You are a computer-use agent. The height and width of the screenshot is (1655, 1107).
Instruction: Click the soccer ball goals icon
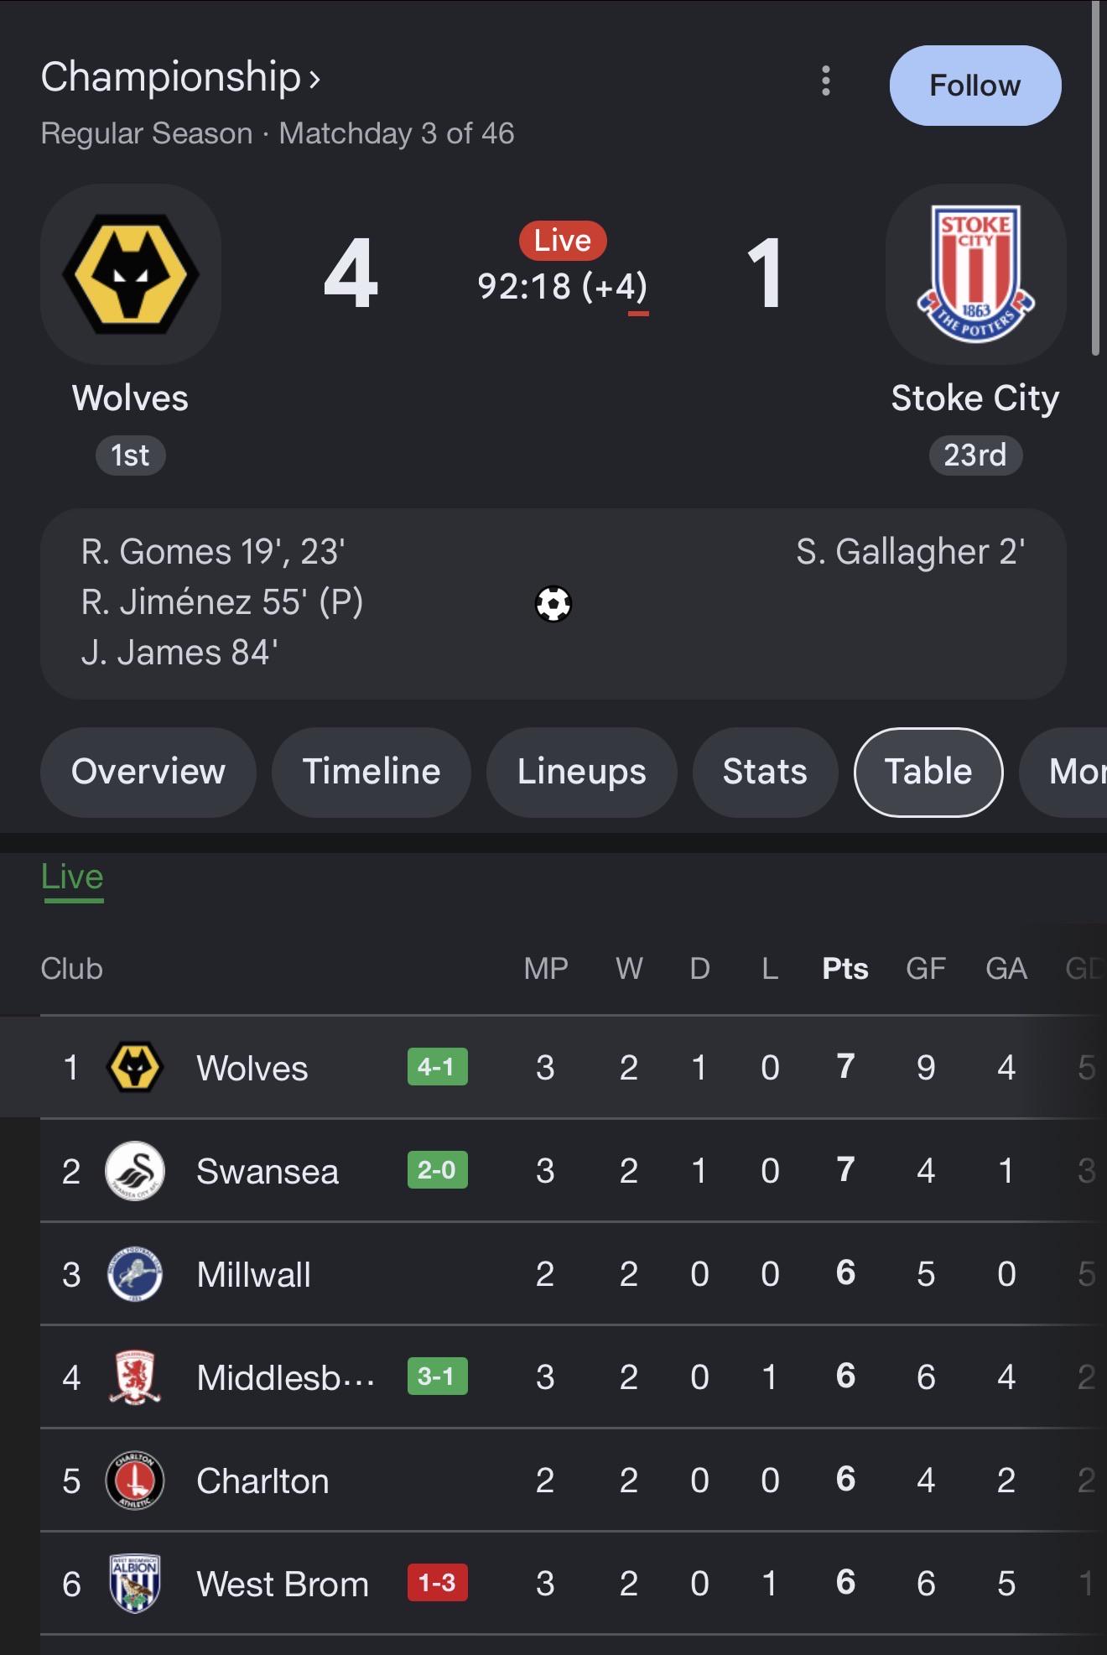553,604
